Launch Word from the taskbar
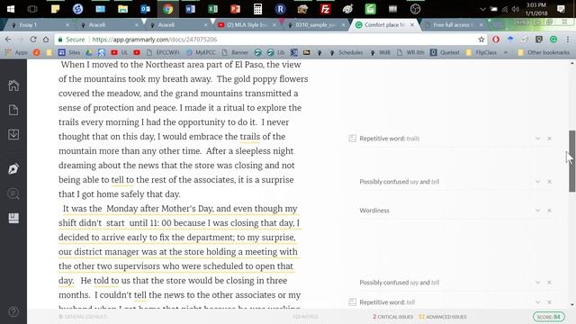The image size is (576, 324). pos(190,9)
